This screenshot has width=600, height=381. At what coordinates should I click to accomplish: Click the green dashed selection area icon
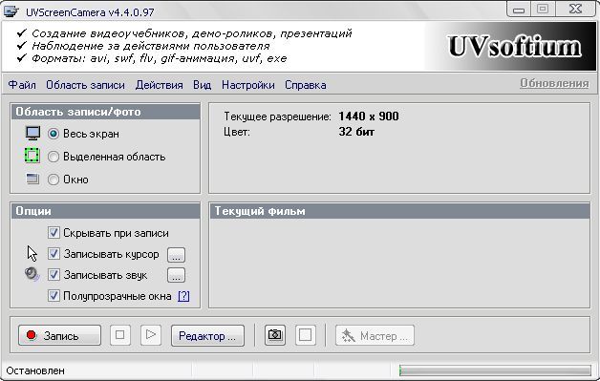point(32,156)
